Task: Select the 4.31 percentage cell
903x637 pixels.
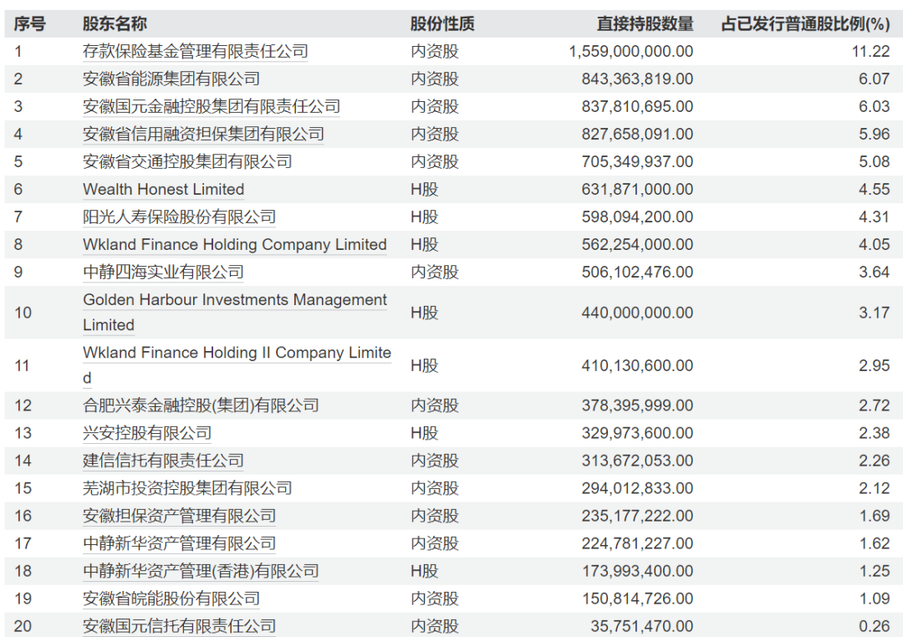Action: point(875,217)
